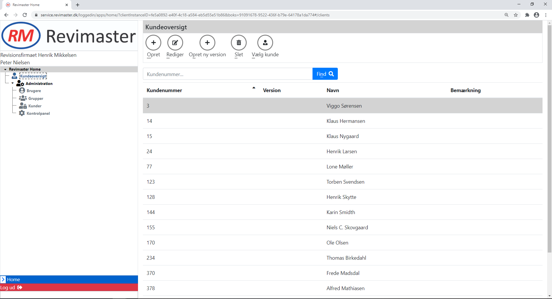Click the Slet trash icon
Screen dimensions: 552x299
click(239, 43)
